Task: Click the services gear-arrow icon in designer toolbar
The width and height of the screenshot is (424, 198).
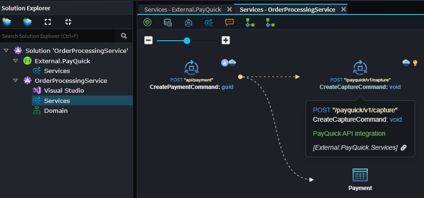Action: [x=208, y=22]
